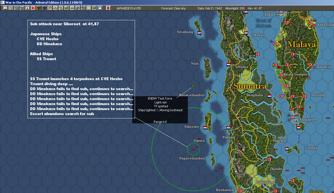The image size is (334, 193).
Task: Click the orange flag toolbar icon
Action: [50, 8]
